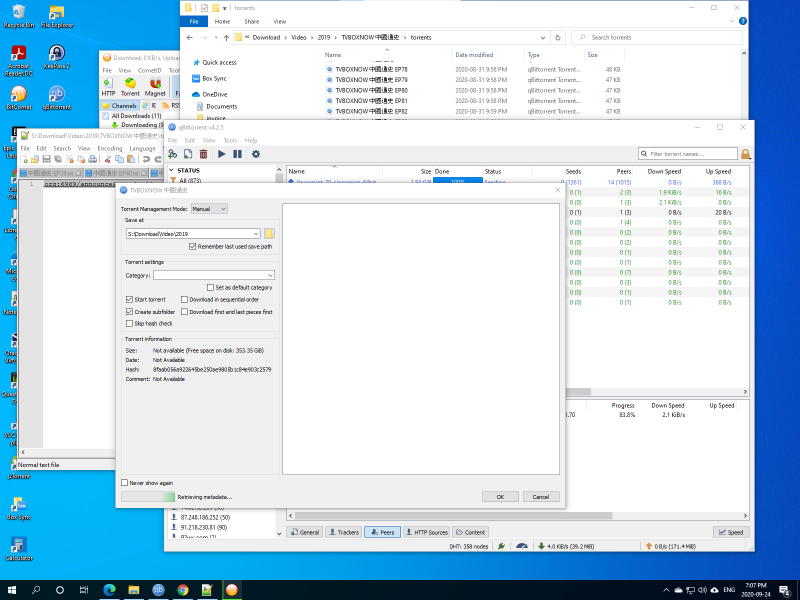Click Retrieving metadata progress bar
This screenshot has width=800, height=600.
tap(148, 497)
